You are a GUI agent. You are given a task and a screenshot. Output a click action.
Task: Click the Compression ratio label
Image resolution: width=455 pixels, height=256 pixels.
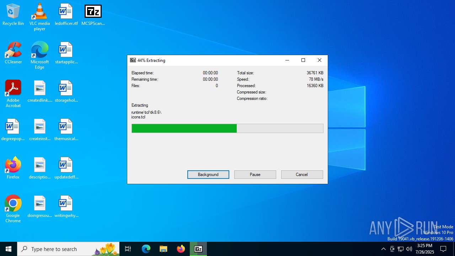click(252, 98)
